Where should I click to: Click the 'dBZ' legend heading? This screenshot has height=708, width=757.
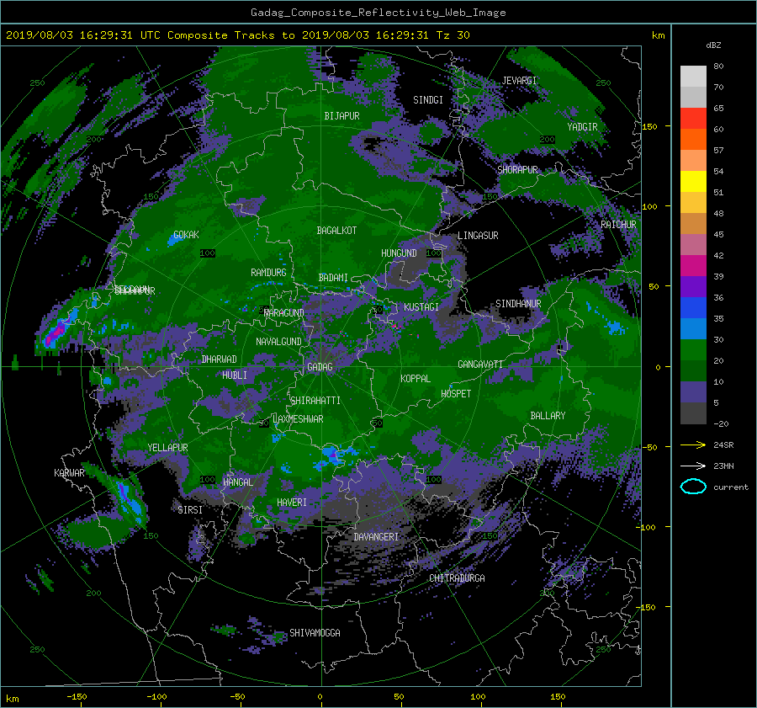pos(713,45)
